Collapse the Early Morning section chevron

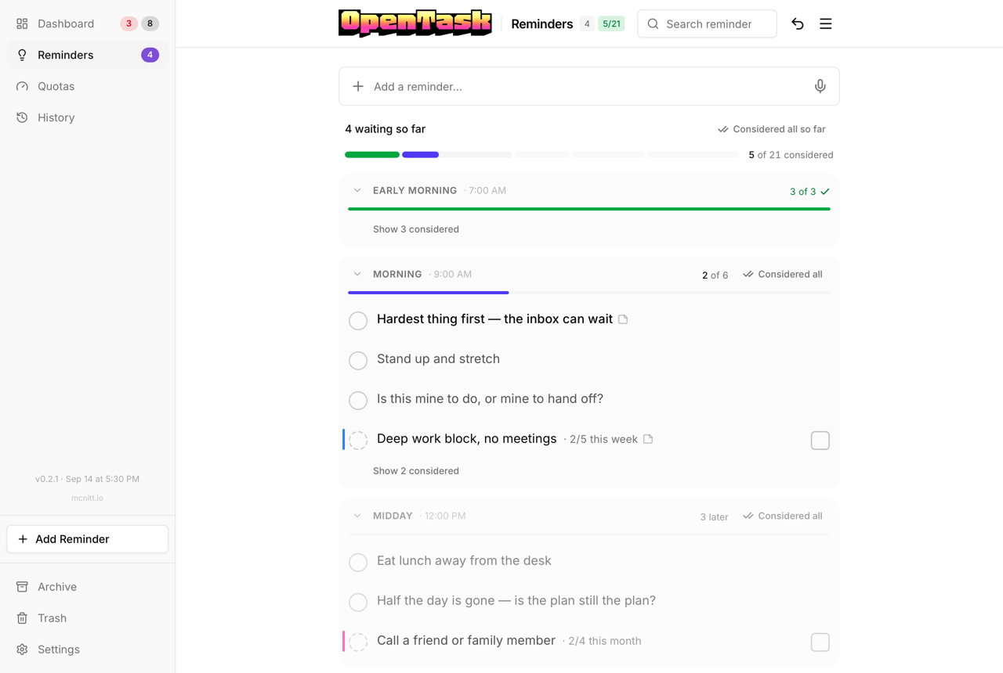(357, 190)
